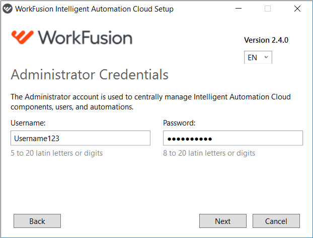Click the "Password:" label

[179, 123]
